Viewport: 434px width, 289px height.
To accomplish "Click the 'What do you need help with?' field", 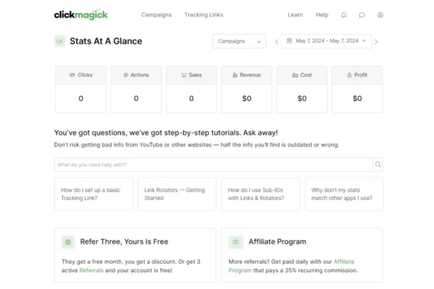I will click(x=213, y=165).
